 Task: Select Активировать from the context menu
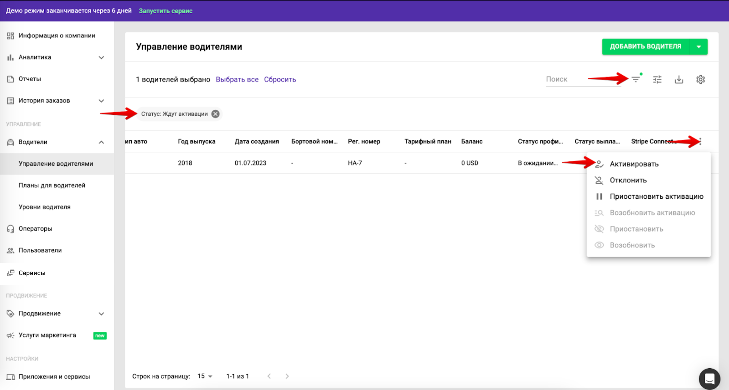pyautogui.click(x=634, y=164)
